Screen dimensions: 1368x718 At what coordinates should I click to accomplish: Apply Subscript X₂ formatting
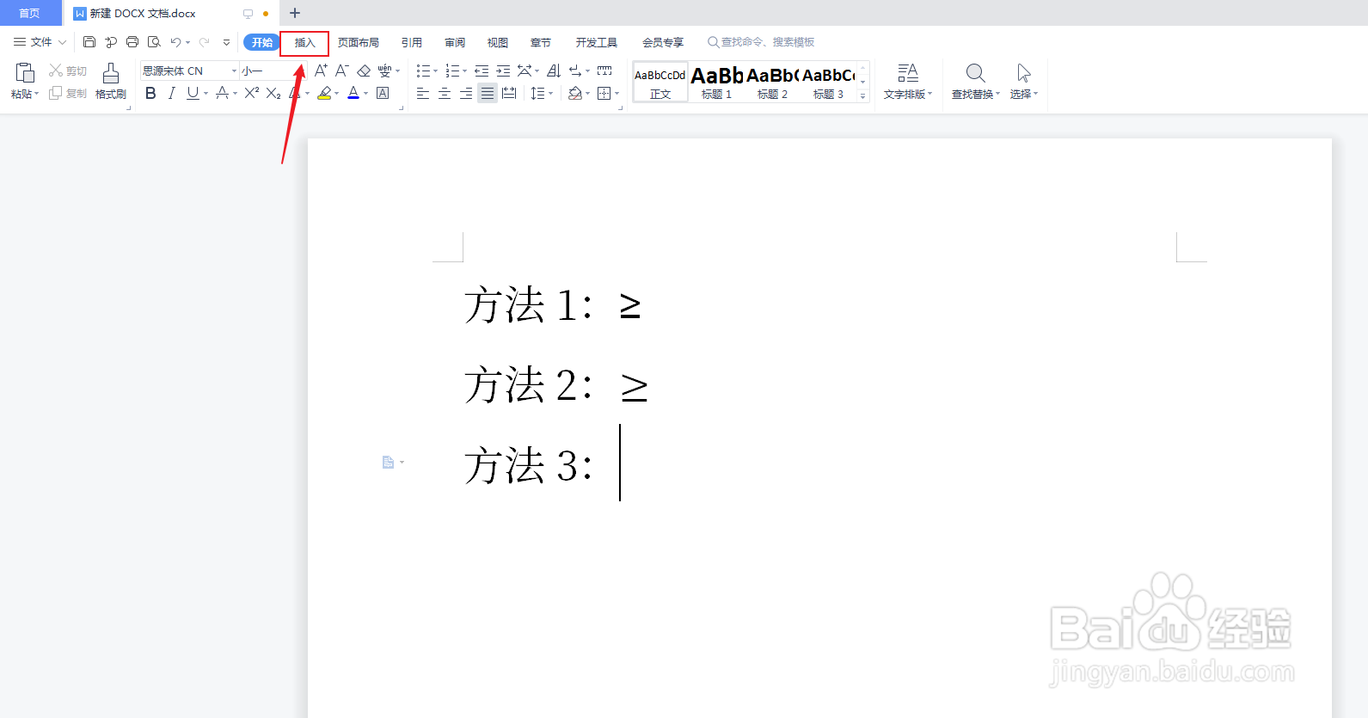pyautogui.click(x=273, y=93)
